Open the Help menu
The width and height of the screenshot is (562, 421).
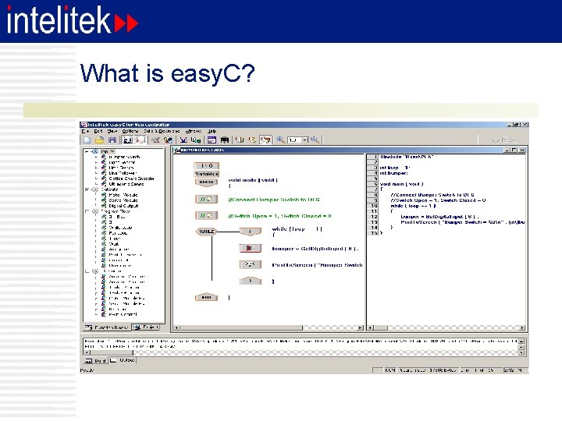coord(212,132)
